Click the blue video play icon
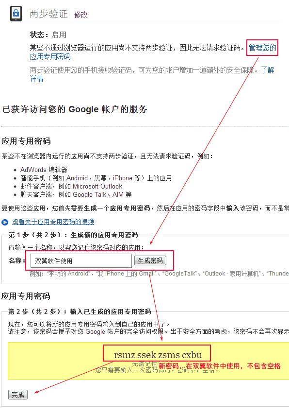Viewport: 289px width, 415px height. click(x=5, y=222)
